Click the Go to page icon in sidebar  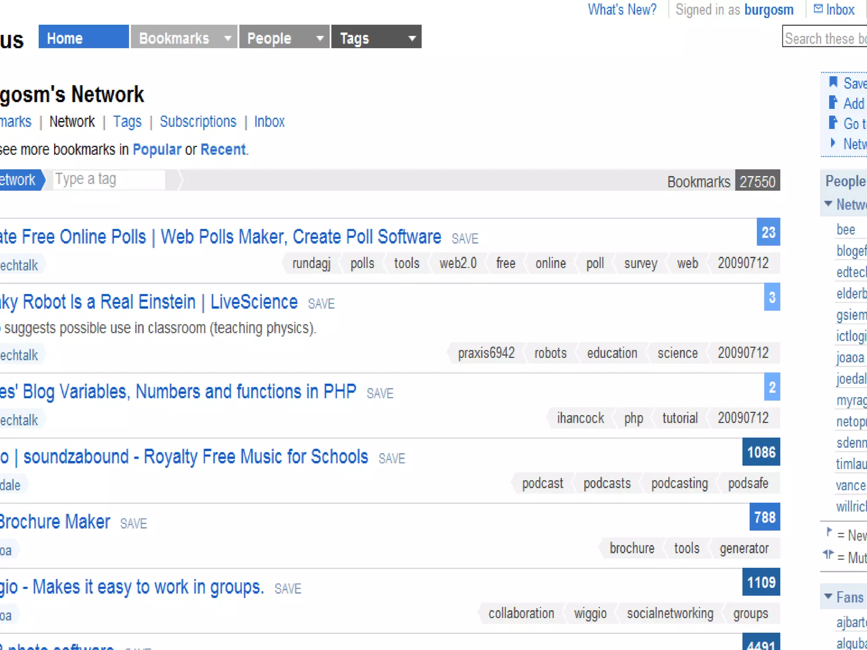click(833, 123)
